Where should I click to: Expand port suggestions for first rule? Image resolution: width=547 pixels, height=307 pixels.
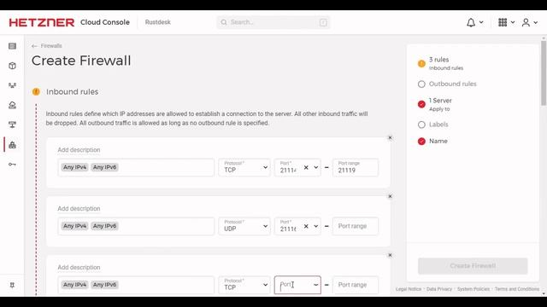315,167
